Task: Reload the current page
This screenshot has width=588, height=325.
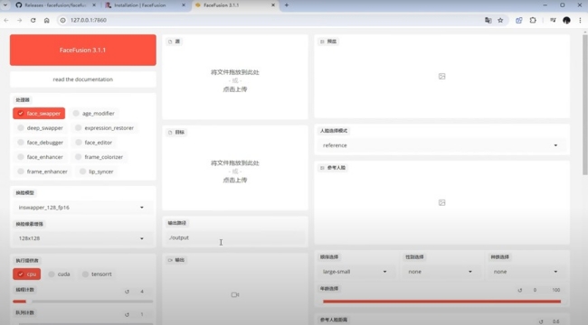Action: tap(33, 20)
